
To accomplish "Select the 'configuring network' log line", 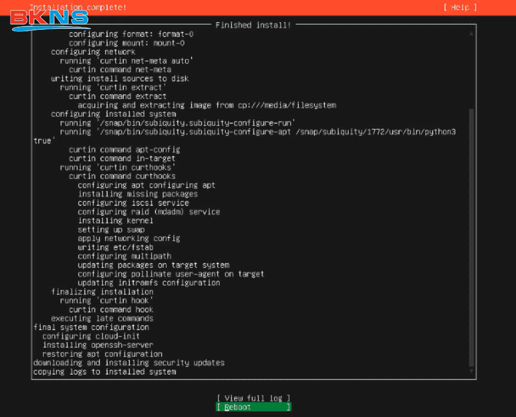I will (93, 52).
